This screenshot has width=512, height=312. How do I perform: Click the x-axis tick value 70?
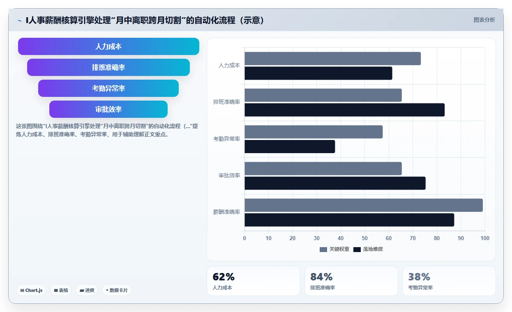tap(413, 238)
